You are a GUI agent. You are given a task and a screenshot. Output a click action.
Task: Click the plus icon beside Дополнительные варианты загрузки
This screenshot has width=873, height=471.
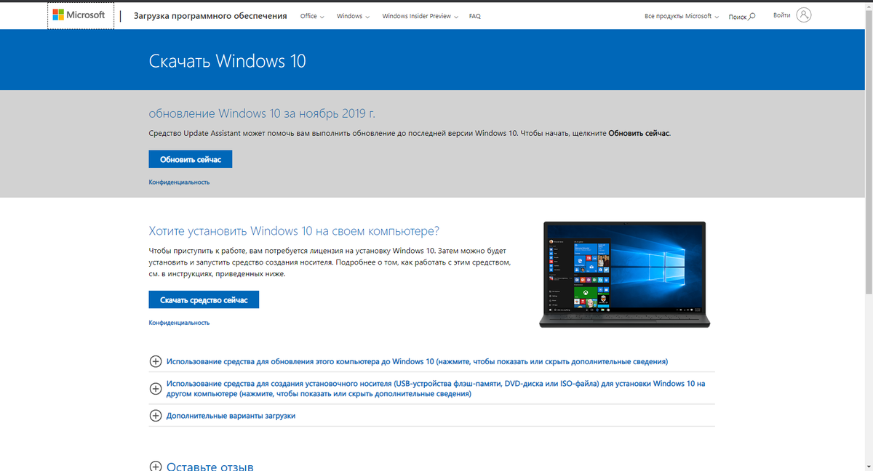point(156,415)
